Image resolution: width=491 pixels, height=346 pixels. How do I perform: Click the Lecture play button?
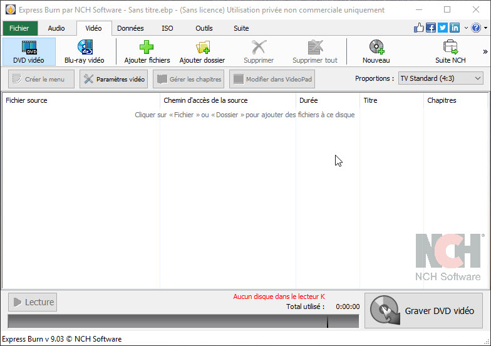point(33,302)
